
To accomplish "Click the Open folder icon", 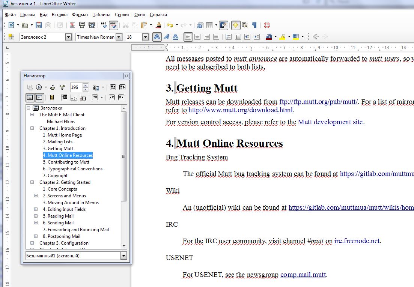I will [x=25, y=26].
